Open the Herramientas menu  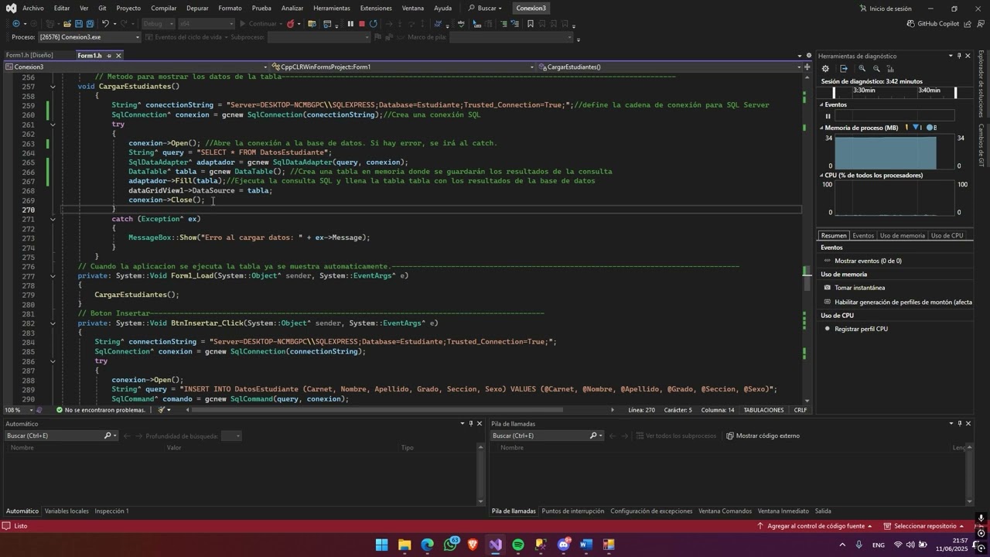(332, 9)
